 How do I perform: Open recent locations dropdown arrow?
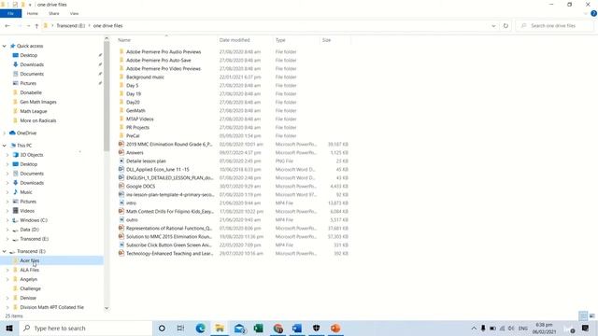(29, 26)
